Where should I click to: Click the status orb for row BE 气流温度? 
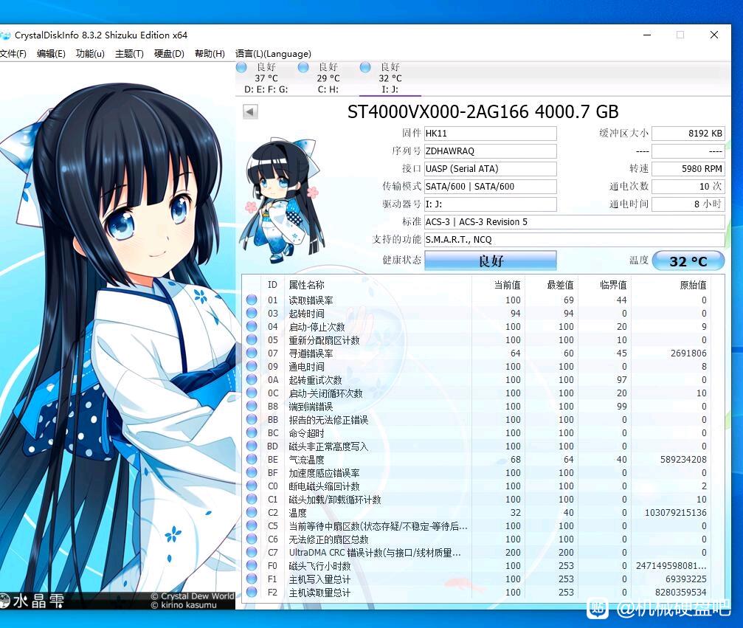coord(252,459)
